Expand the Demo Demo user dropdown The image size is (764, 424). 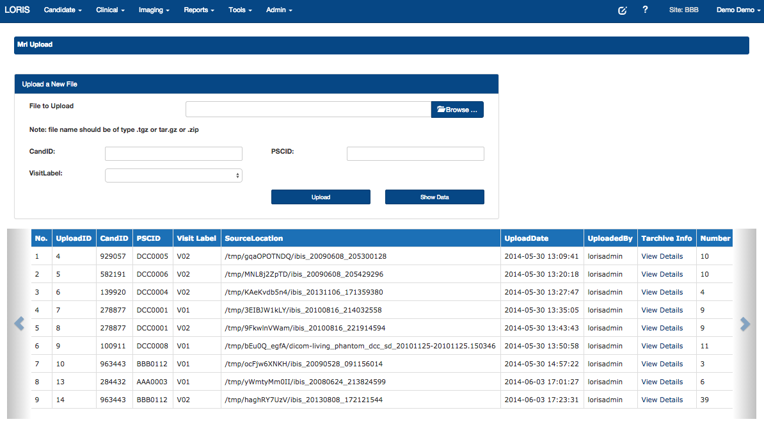pyautogui.click(x=738, y=10)
